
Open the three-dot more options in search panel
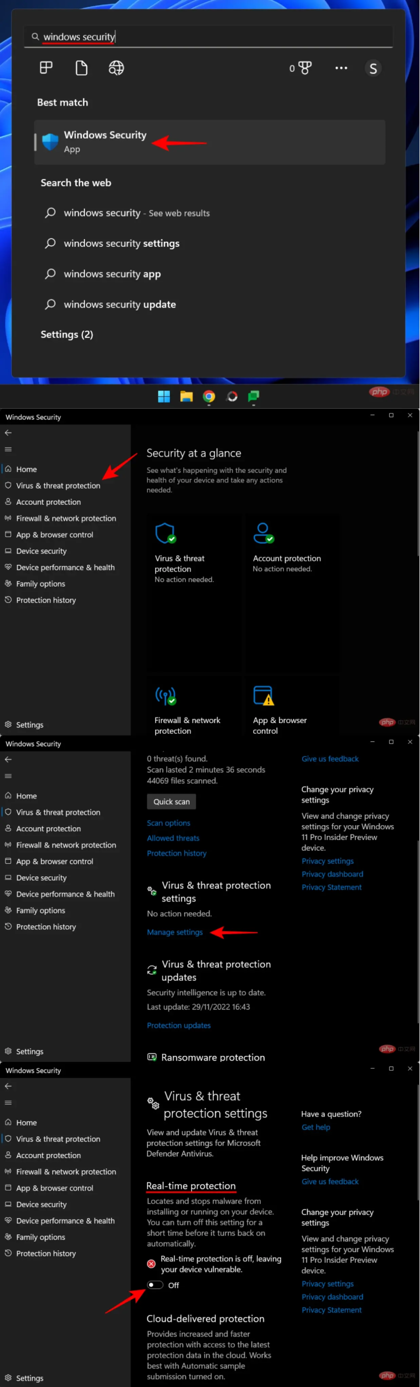pos(341,68)
